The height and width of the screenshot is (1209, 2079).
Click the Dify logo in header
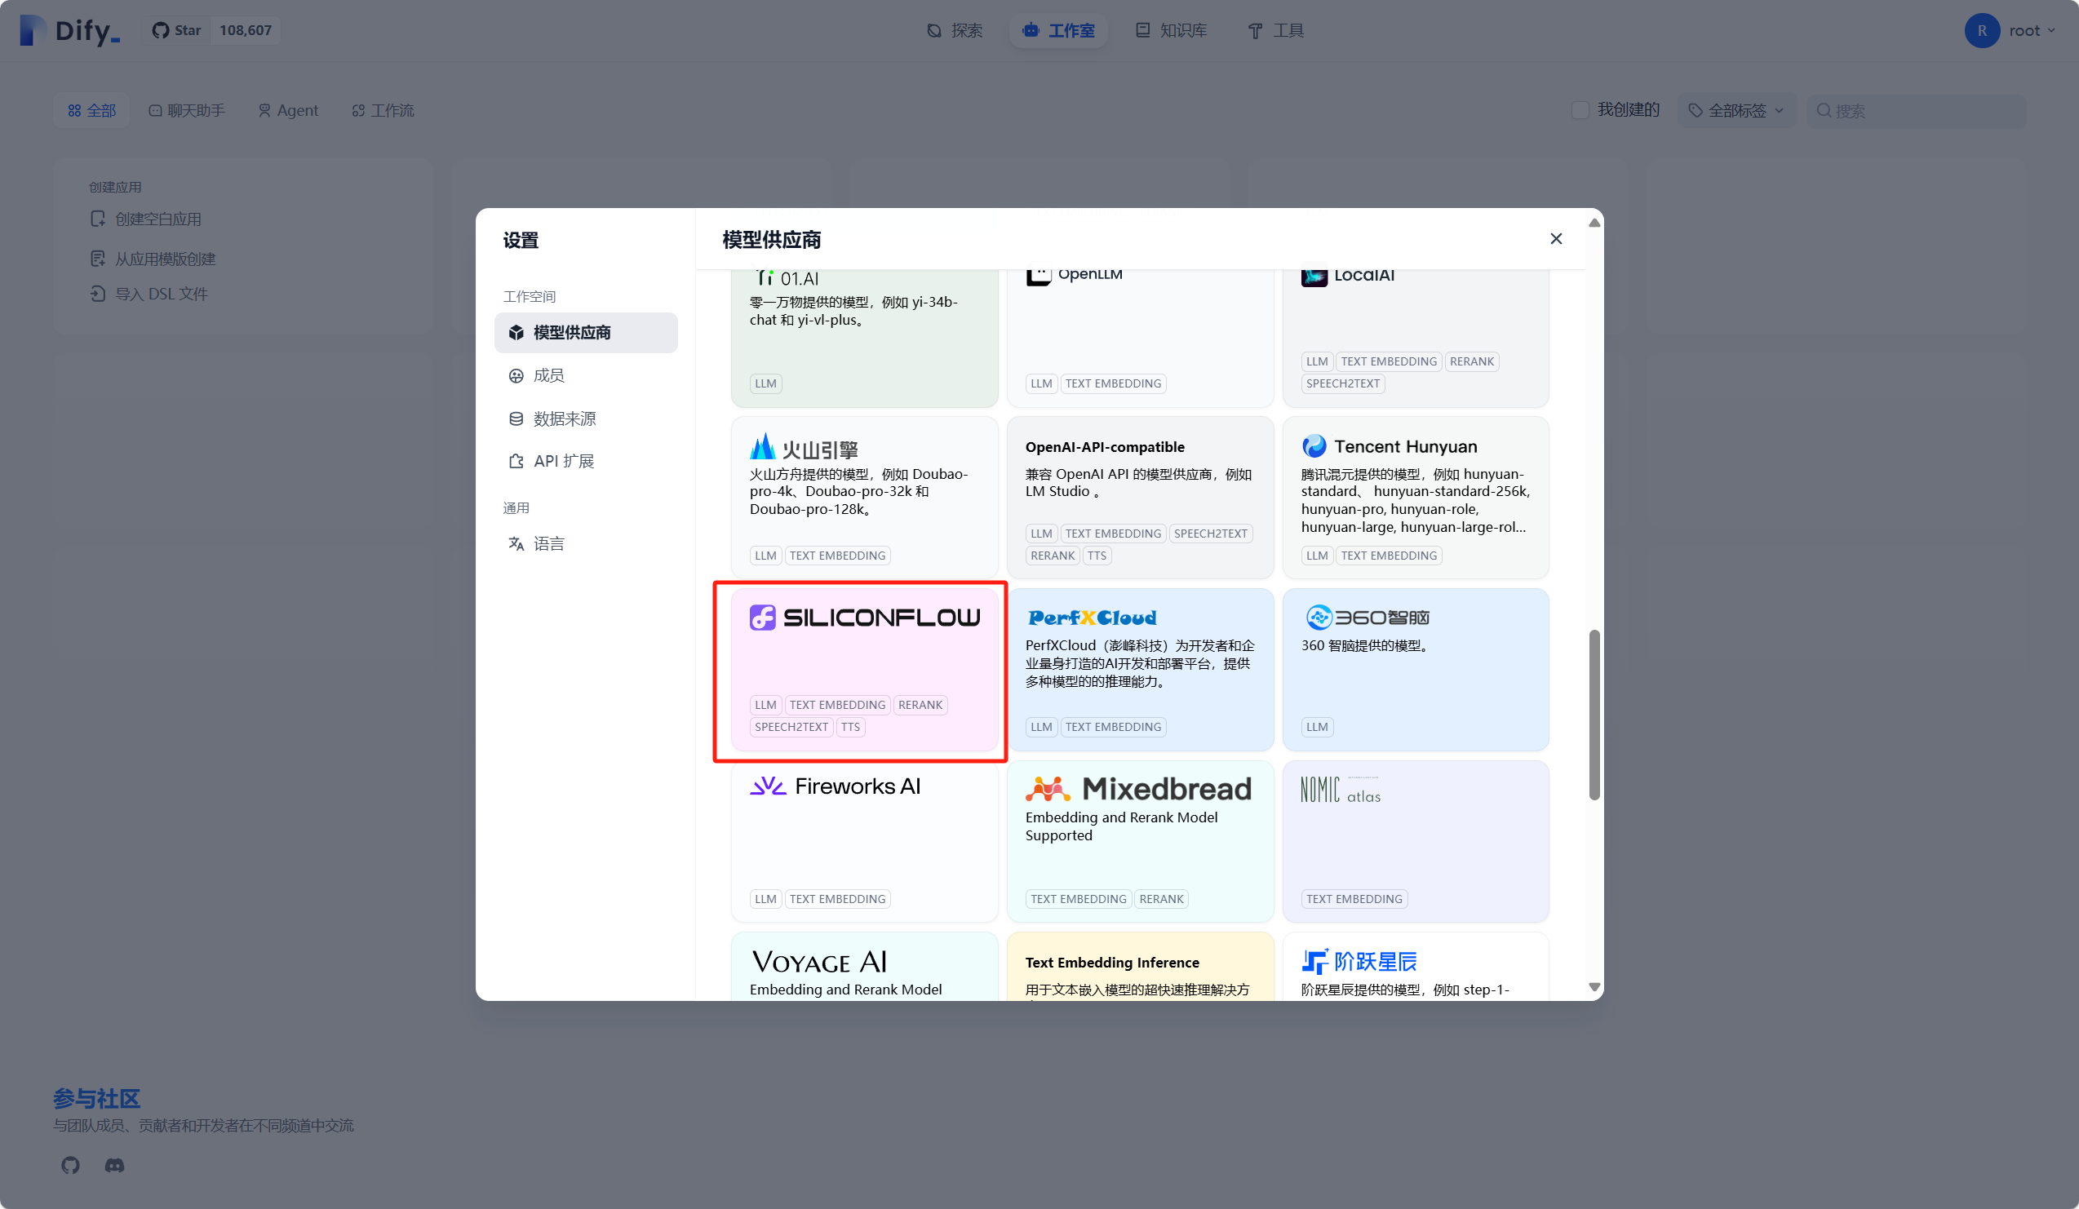70,30
